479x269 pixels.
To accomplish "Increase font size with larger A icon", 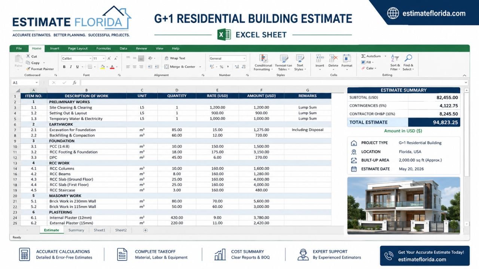I will [109, 58].
